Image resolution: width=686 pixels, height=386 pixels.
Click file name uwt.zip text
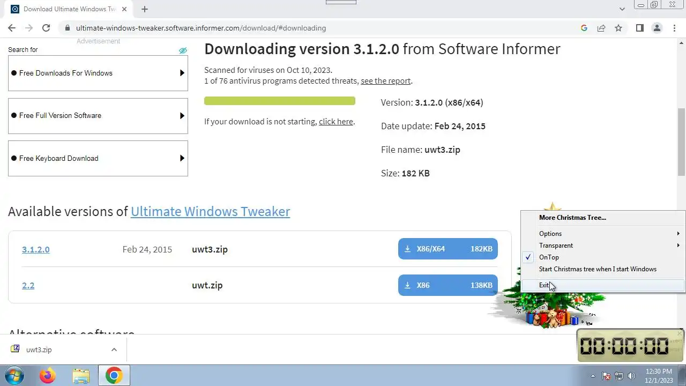pos(207,285)
